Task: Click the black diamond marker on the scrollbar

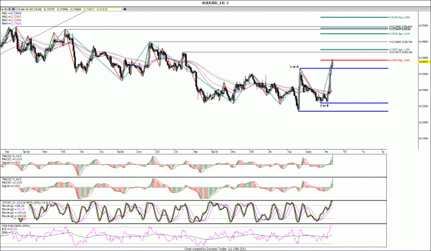Action: (x=125, y=9)
